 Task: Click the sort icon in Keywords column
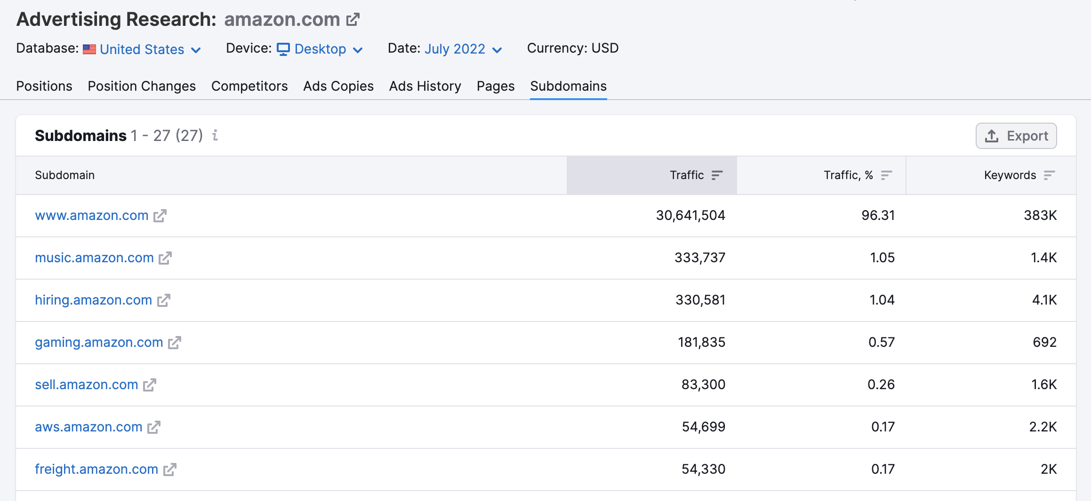click(x=1049, y=175)
